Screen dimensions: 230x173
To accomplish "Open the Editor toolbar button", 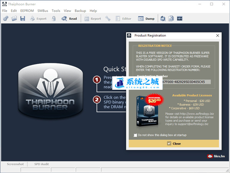I will (x=123, y=19).
